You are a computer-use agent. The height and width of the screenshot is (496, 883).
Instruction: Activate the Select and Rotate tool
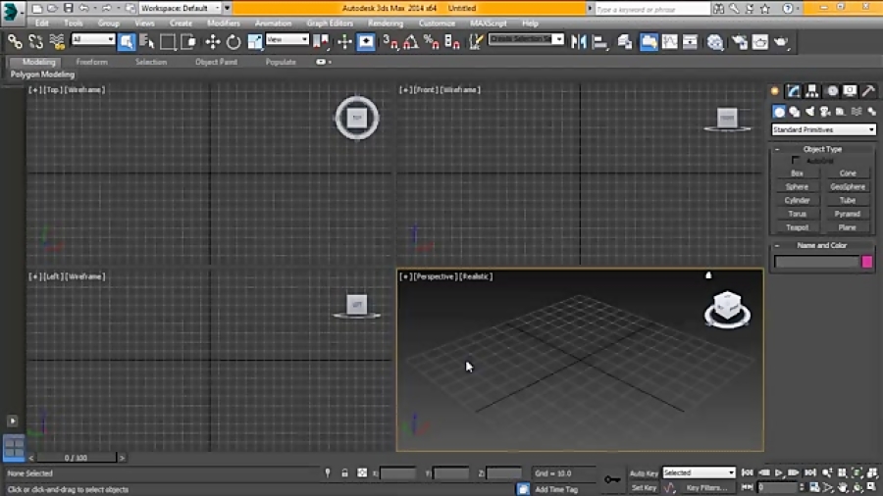(x=234, y=41)
